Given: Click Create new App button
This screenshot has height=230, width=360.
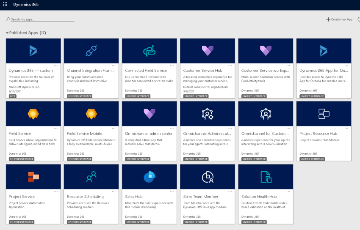Looking at the screenshot, I should pyautogui.click(x=339, y=19).
